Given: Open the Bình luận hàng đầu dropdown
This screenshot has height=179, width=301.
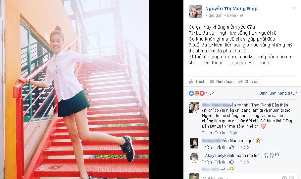Looking at the screenshot, I should (x=278, y=93).
